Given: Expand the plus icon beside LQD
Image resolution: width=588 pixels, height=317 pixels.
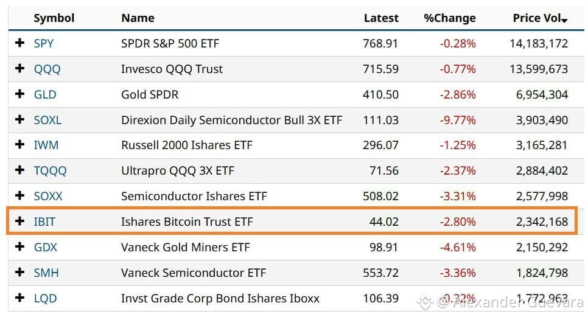Looking at the screenshot, I should (19, 298).
